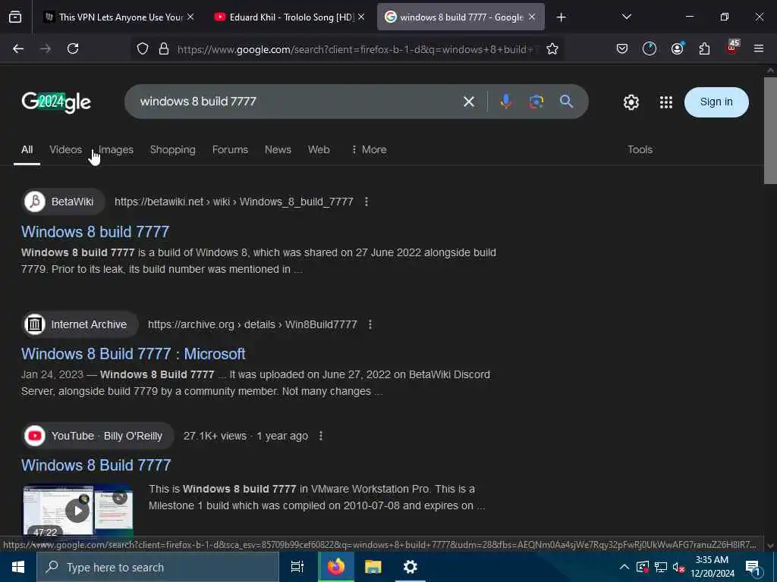Select the Videos search filter
Viewport: 777px width, 582px height.
point(65,149)
